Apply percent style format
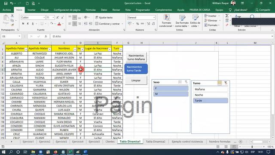 137,24
